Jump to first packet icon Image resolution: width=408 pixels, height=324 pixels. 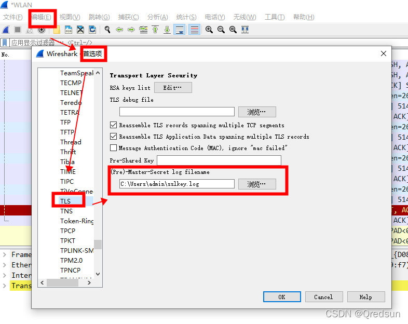pyautogui.click(x=155, y=30)
